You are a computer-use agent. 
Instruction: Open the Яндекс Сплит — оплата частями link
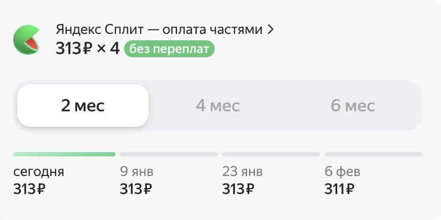(x=159, y=30)
